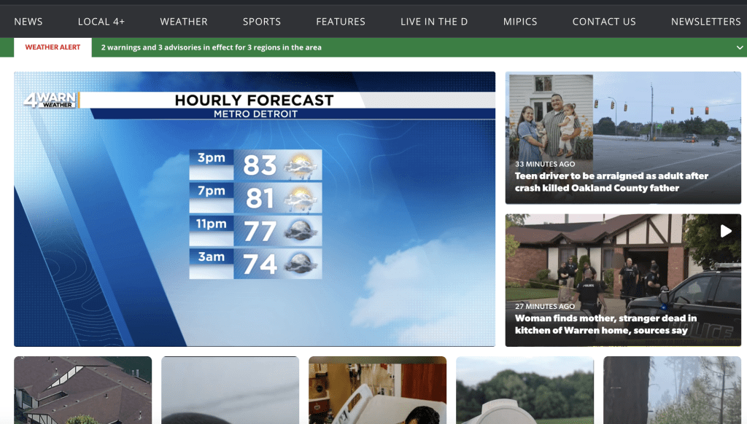This screenshot has width=747, height=424.
Task: Open the MIPICS section
Action: (x=519, y=21)
